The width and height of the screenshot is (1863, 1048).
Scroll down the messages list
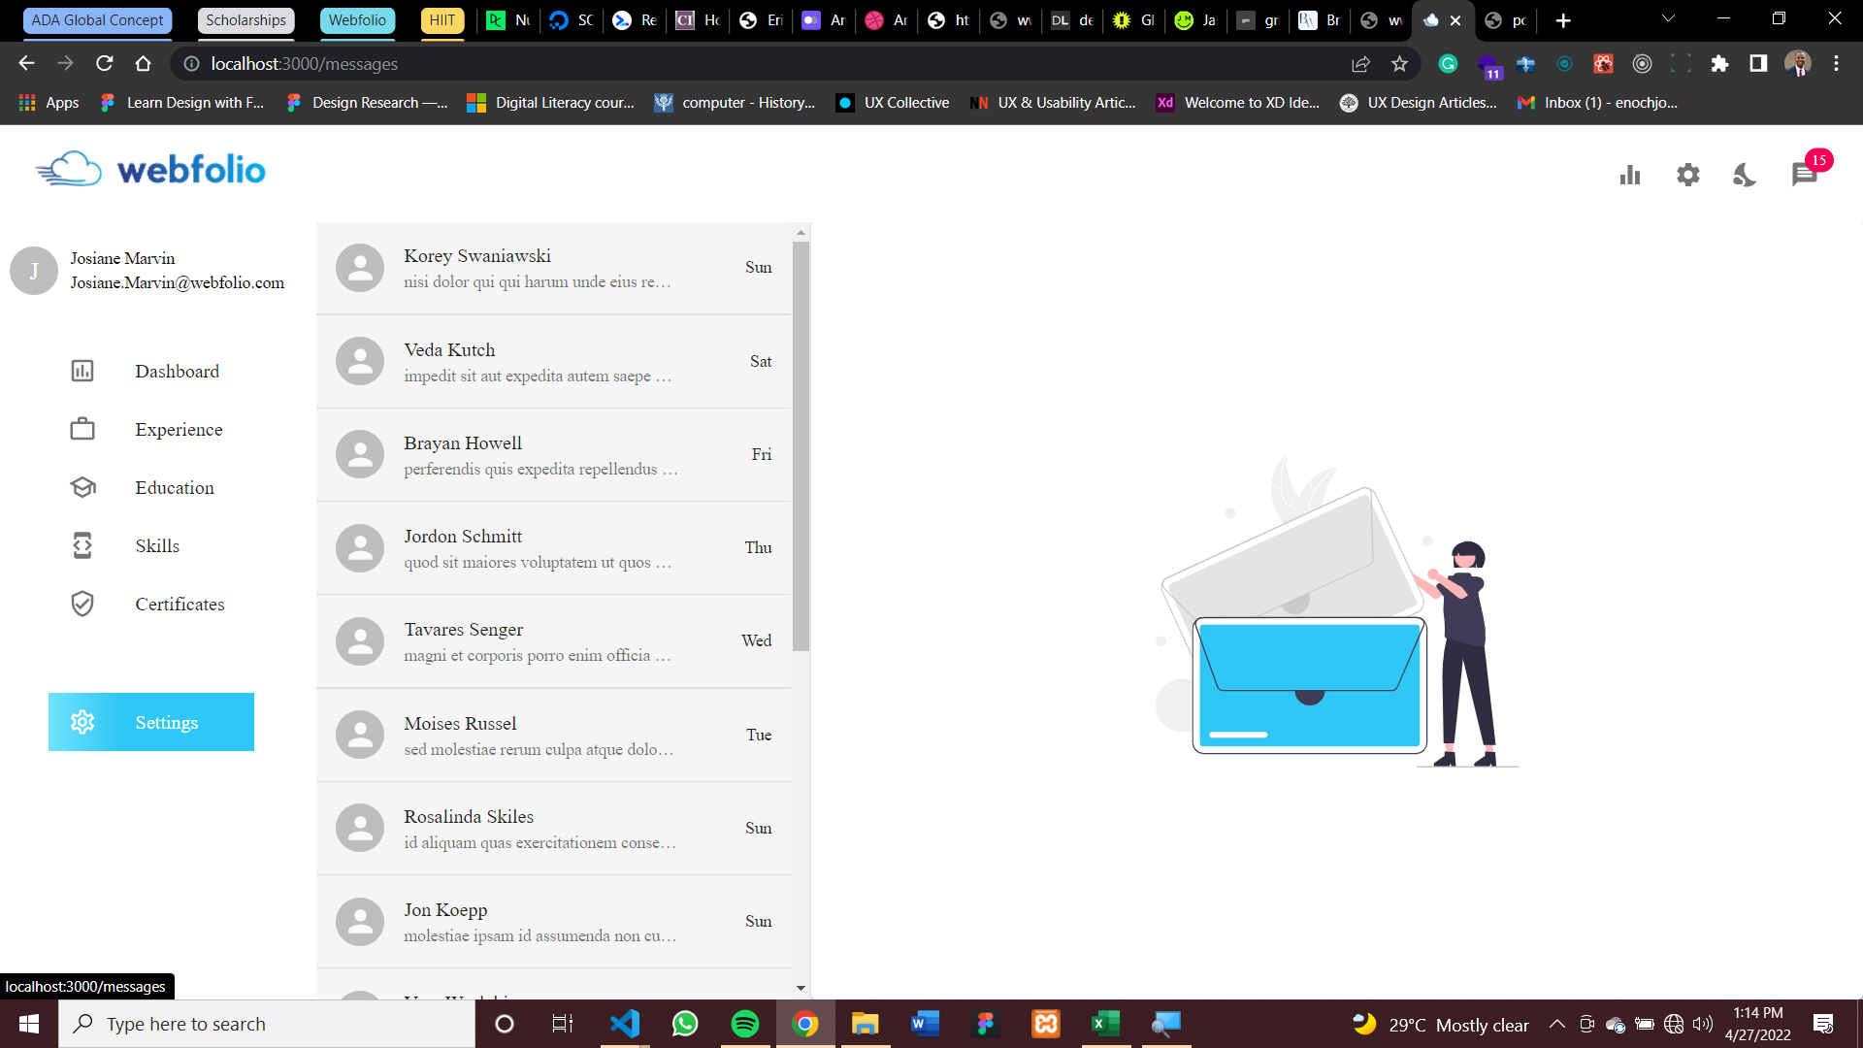tap(801, 988)
